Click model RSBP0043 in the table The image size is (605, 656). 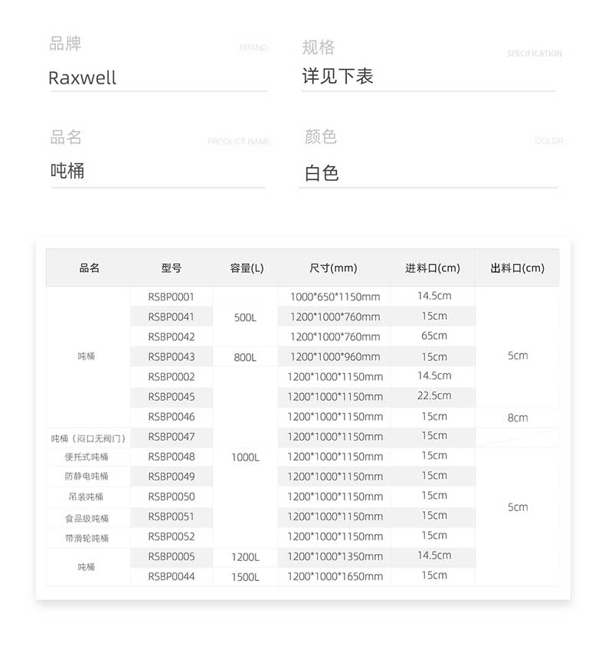tap(172, 356)
